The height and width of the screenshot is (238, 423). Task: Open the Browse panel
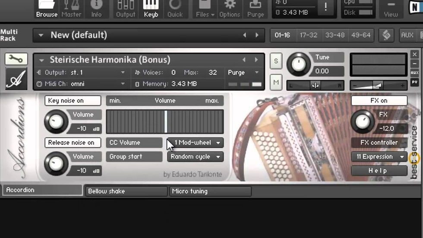[x=47, y=9]
